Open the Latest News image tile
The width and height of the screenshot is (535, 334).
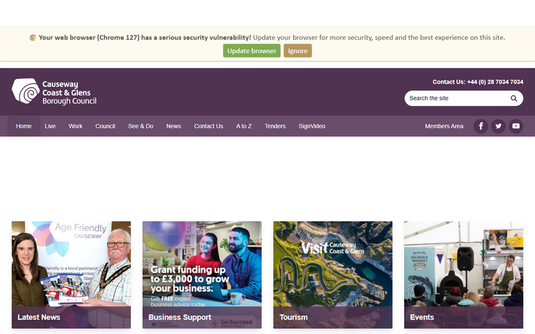71,274
